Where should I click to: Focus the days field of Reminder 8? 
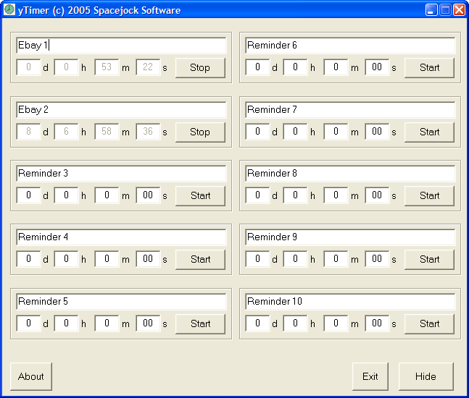[x=257, y=195]
